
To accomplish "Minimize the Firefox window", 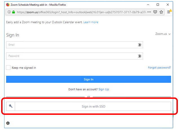I will pyautogui.click(x=148, y=5).
